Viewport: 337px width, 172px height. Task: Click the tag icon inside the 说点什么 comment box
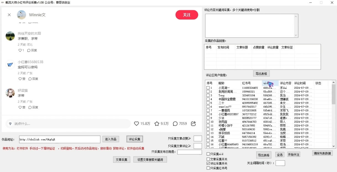click(x=10, y=123)
